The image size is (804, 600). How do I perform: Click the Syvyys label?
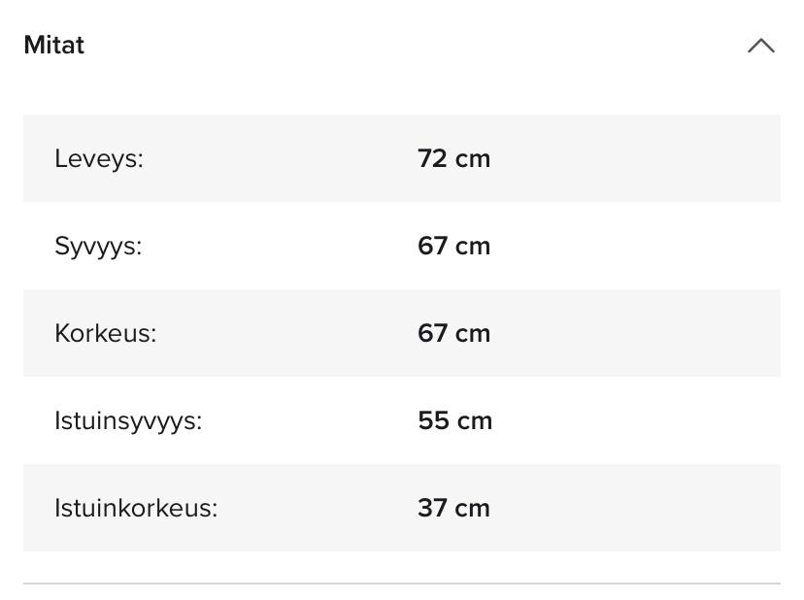[98, 246]
